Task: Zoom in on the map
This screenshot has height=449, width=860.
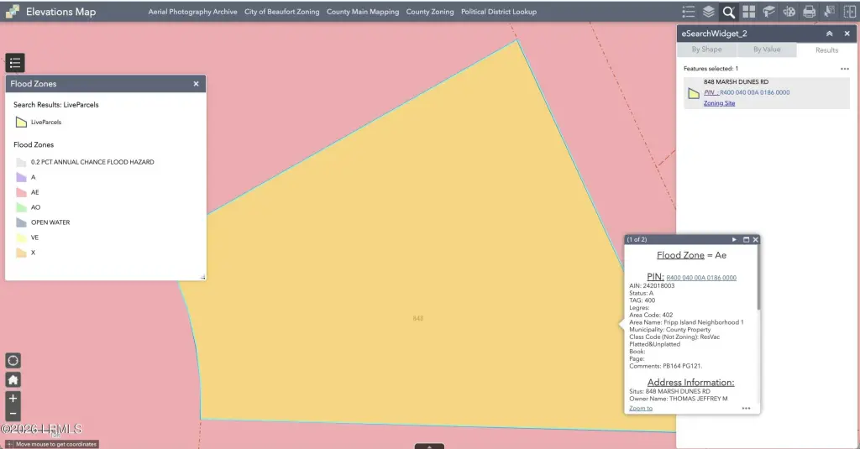Action: 13,398
